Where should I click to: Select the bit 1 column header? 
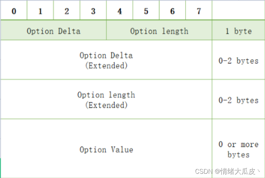[40, 11]
